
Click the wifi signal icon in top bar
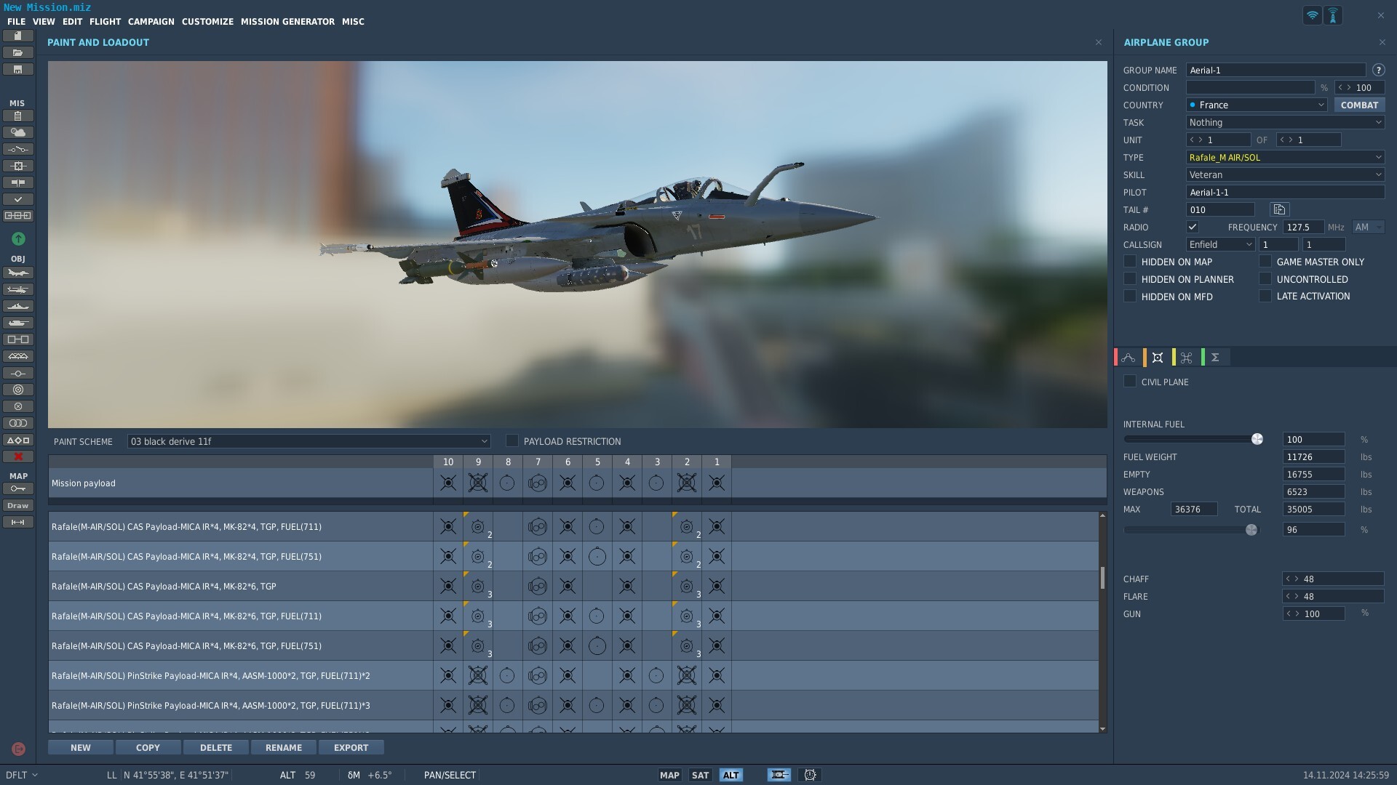1312,15
